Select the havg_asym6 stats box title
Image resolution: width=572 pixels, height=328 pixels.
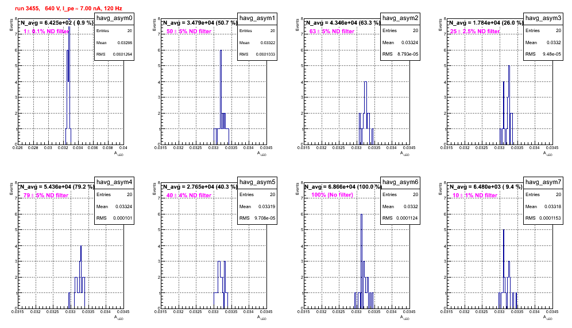[x=400, y=182]
